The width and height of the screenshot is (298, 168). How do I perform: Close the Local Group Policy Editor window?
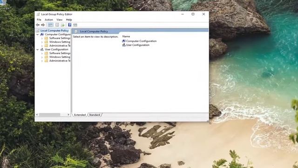click(203, 14)
